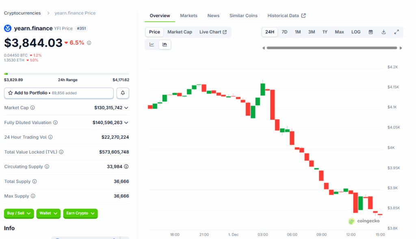416x239 pixels.
Task: Click the star in Add to Portfolio
Action: coord(10,93)
